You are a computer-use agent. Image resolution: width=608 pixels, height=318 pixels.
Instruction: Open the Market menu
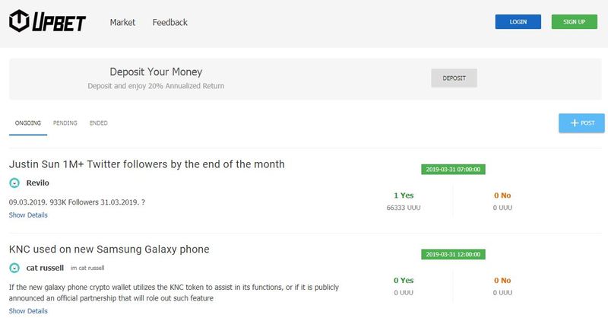click(x=122, y=22)
